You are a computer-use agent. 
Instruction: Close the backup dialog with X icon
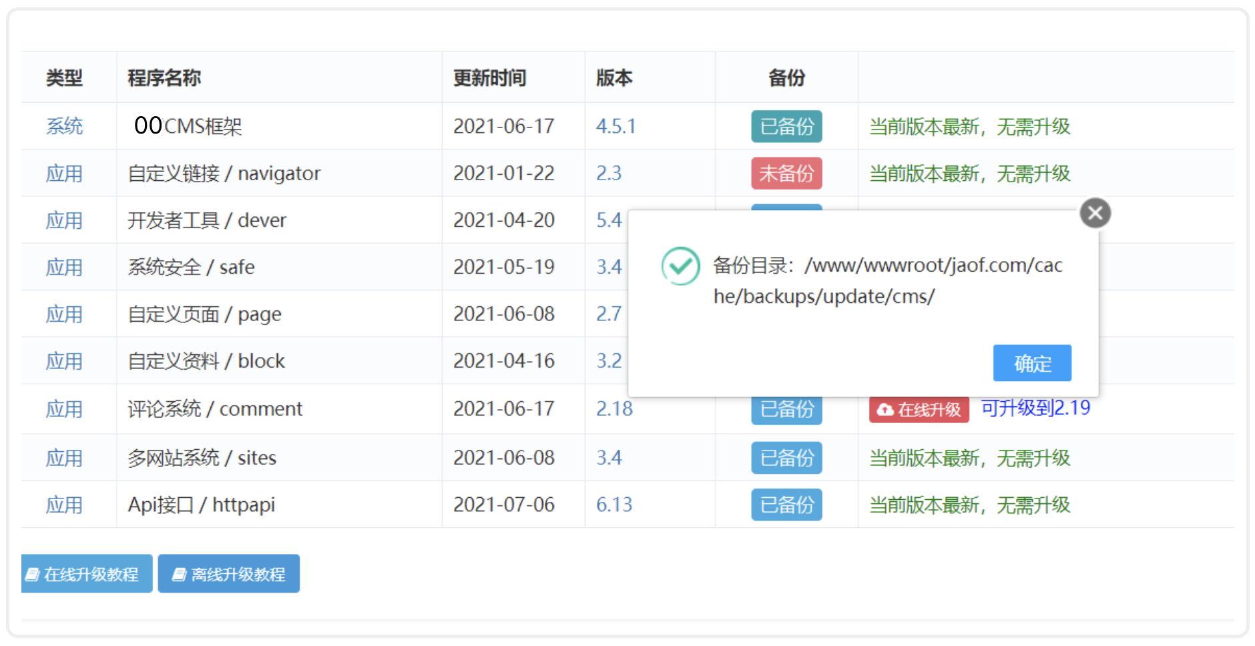point(1095,213)
